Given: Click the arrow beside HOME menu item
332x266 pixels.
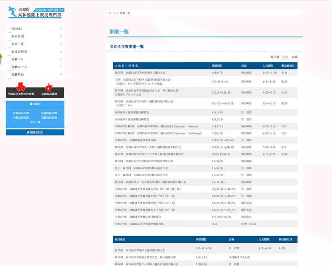Looking at the screenshot, I should (61, 29).
